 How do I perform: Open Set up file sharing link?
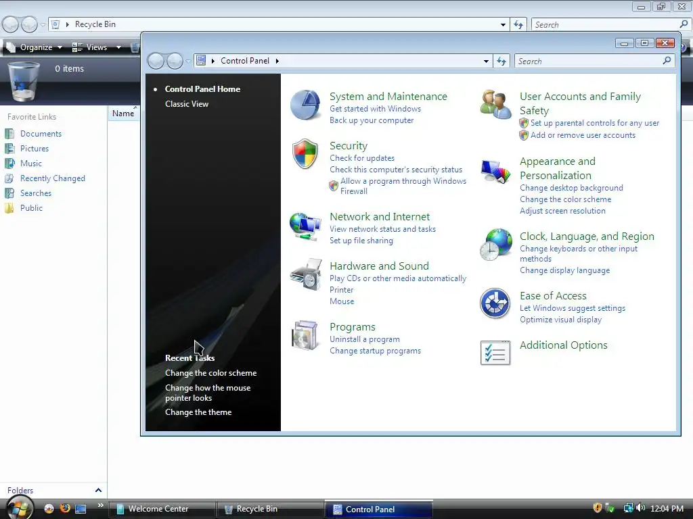coord(361,241)
